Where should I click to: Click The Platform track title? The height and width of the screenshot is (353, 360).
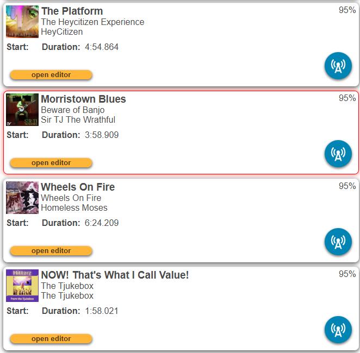coord(72,11)
